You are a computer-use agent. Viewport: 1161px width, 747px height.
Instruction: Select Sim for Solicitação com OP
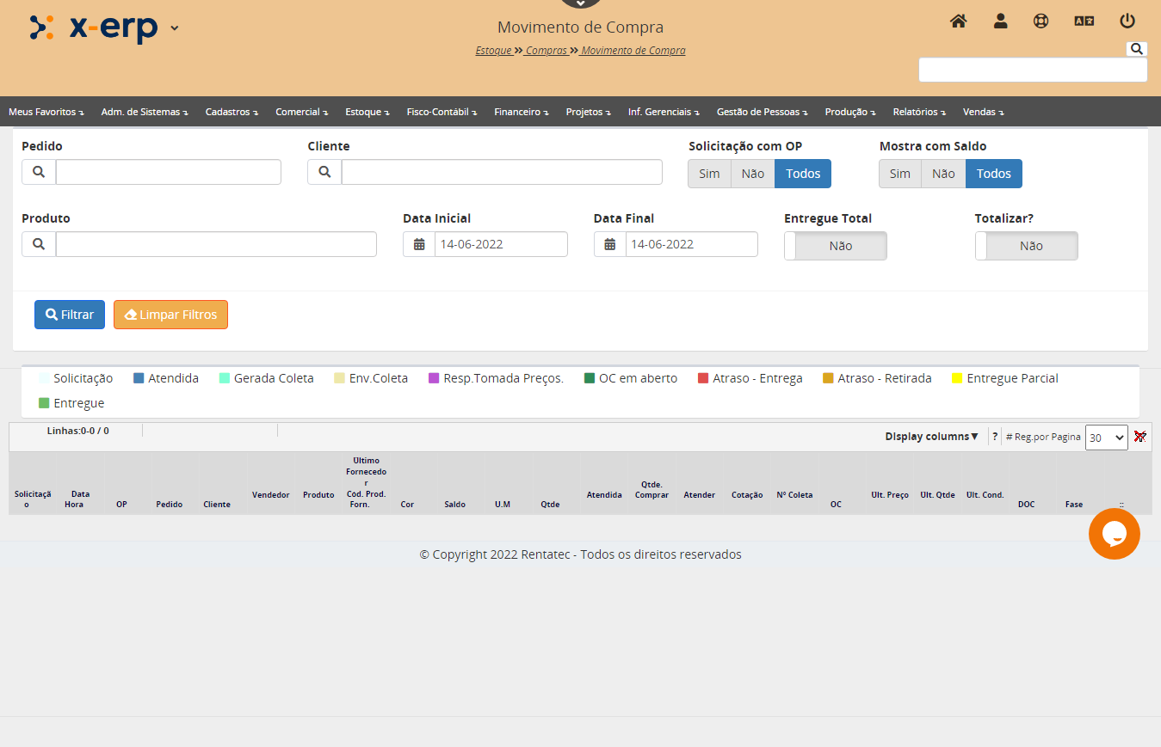[x=709, y=174]
